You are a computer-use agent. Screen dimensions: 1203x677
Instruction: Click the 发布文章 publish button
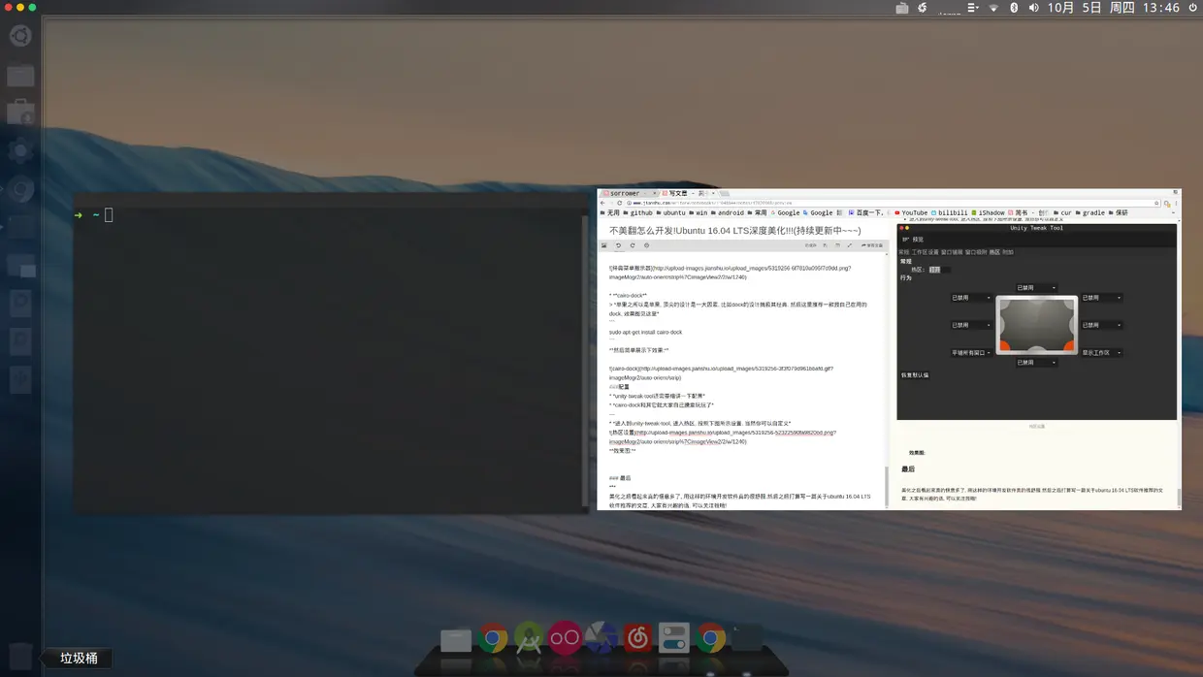pos(872,245)
